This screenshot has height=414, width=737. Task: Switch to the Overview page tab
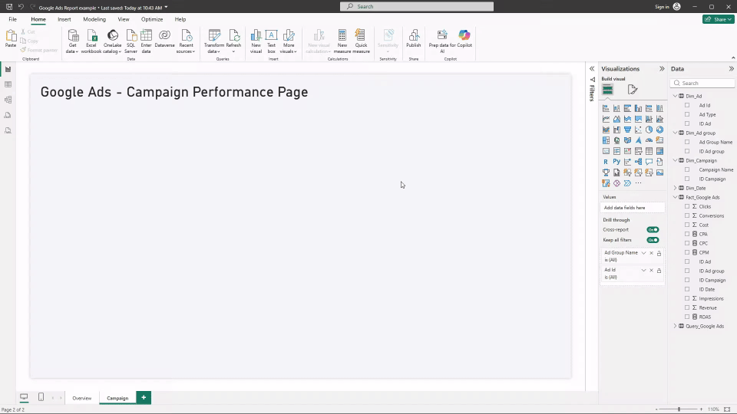click(82, 398)
